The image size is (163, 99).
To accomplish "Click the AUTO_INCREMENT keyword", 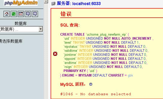I will click(136, 38).
